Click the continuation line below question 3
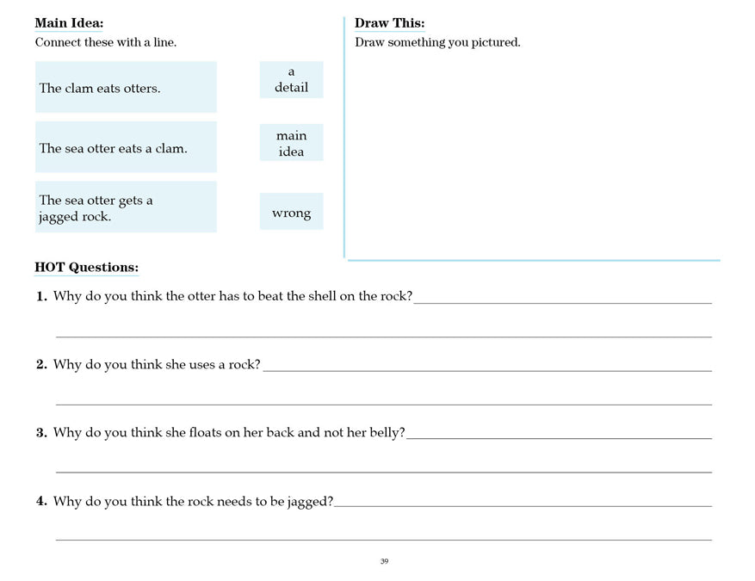The width and height of the screenshot is (755, 581). tap(383, 471)
